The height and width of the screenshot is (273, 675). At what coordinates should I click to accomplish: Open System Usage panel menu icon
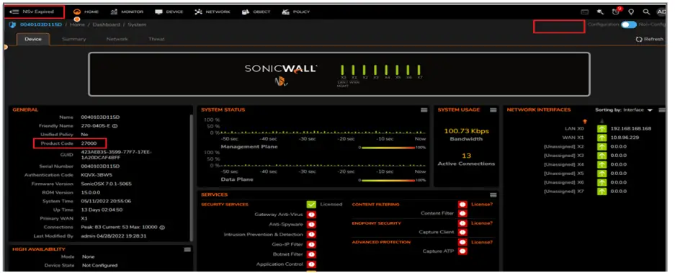click(493, 110)
